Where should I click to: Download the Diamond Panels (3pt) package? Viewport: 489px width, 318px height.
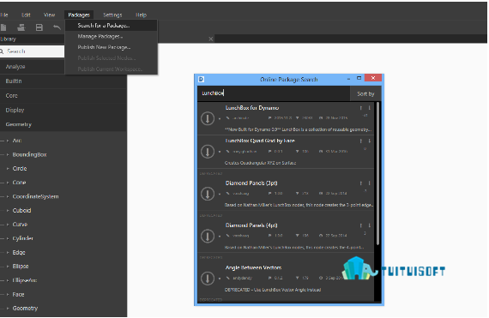[x=208, y=194]
